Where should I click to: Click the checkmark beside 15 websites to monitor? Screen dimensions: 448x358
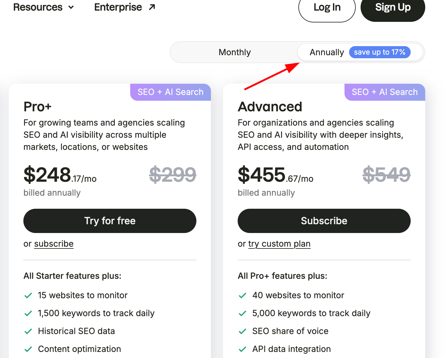pos(28,295)
